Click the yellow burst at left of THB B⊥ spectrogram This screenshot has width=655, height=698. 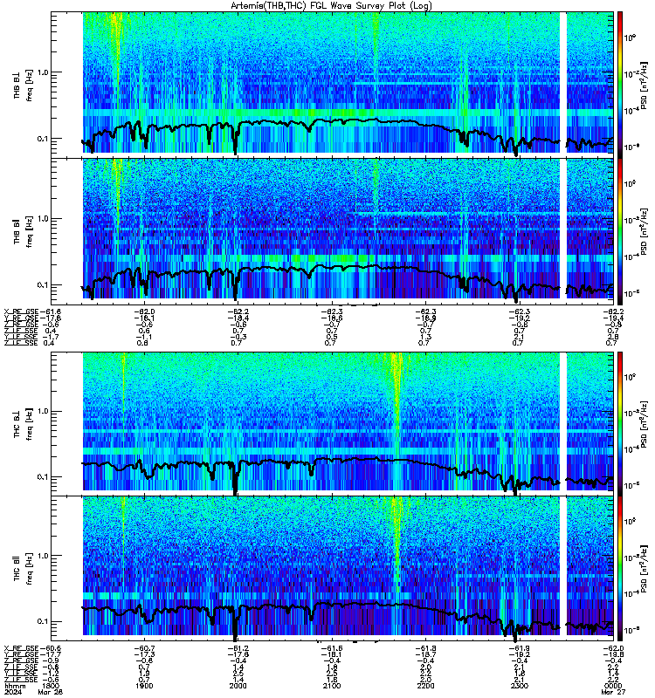[116, 44]
